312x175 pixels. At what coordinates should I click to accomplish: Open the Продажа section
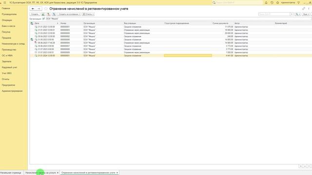tap(6, 38)
